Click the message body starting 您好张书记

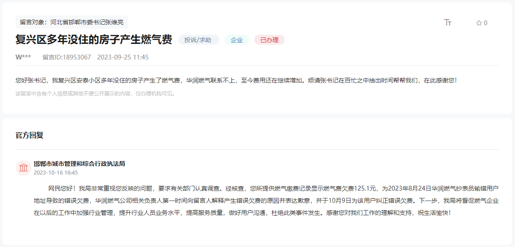click(236, 80)
